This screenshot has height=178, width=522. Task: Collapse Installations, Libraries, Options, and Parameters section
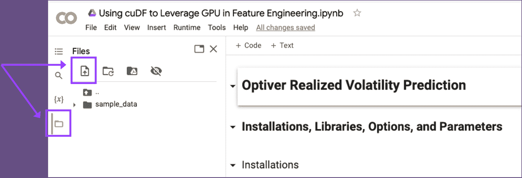tap(233, 127)
